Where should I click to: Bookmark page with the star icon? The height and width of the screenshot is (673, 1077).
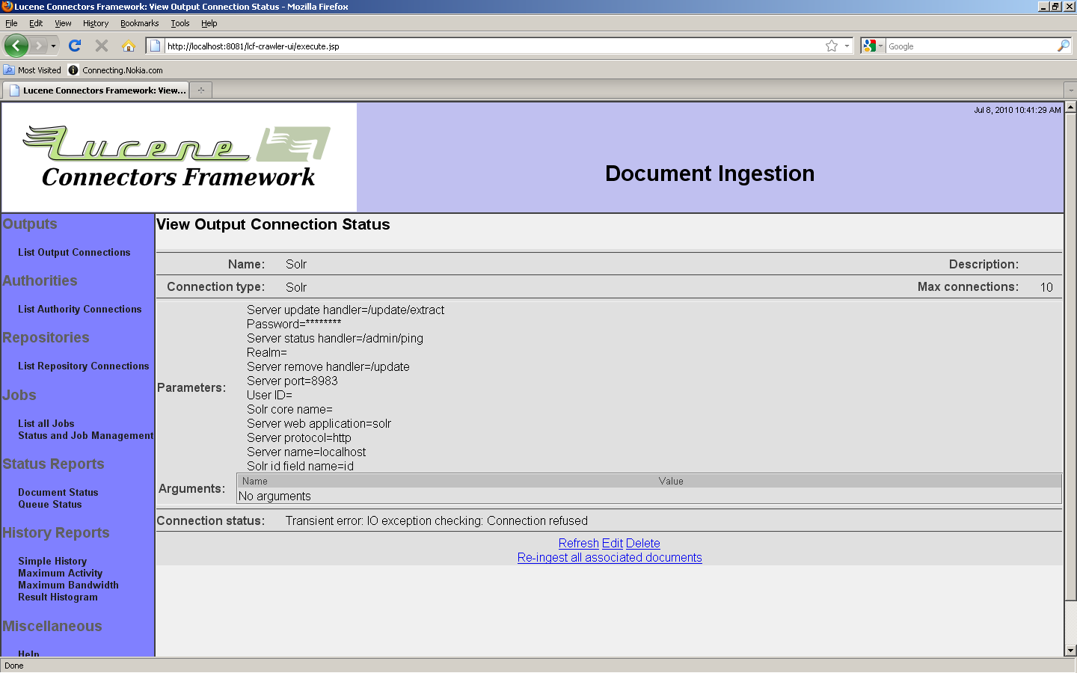coord(831,46)
